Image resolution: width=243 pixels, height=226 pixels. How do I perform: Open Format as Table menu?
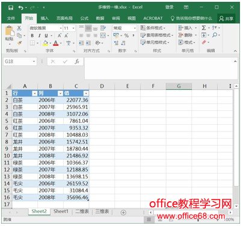pyautogui.click(x=156, y=36)
